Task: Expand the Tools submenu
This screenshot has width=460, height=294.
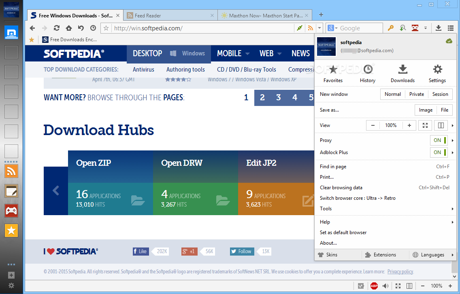Action: [x=385, y=209]
